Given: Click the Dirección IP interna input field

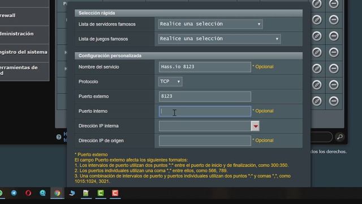Looking at the screenshot, I should 205,126.
